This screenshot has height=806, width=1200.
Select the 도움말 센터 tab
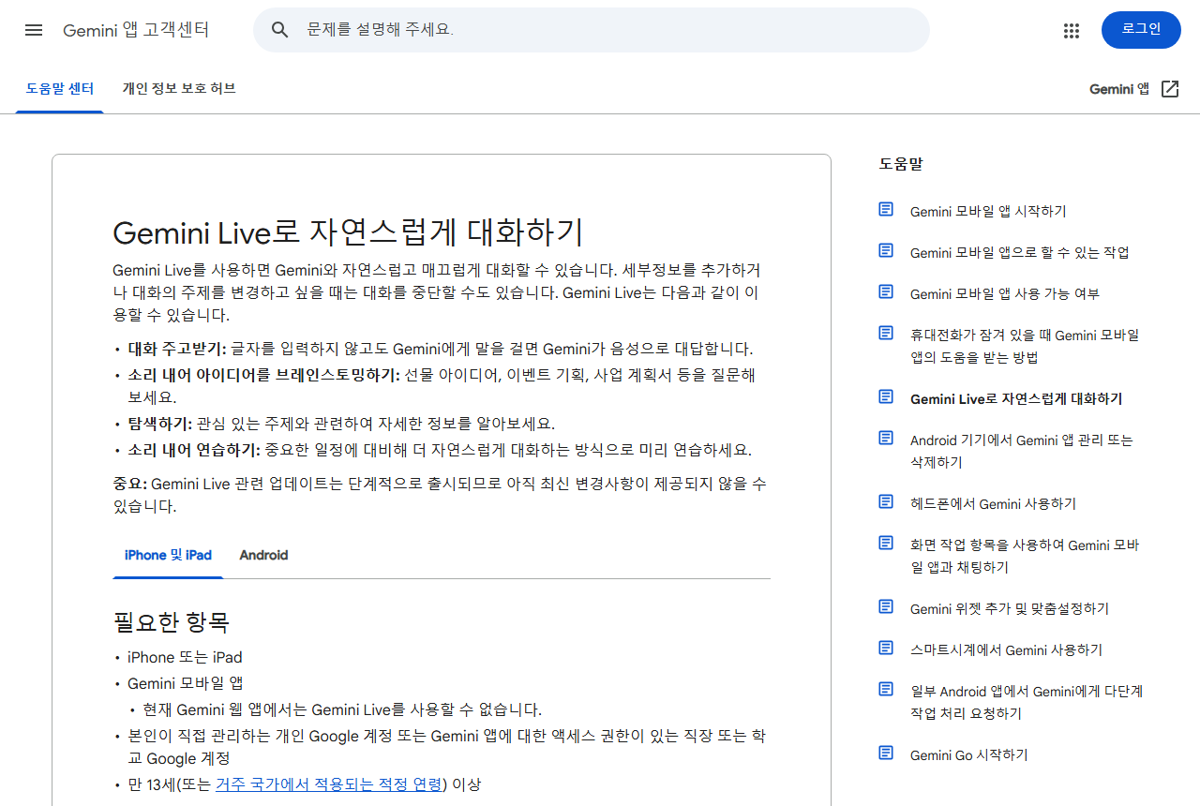tap(60, 89)
